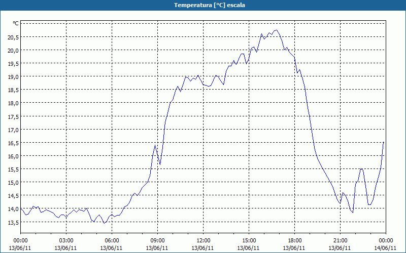Select the 15,0 y-axis label
Viewport: 406px width, 253px height.
13,183
